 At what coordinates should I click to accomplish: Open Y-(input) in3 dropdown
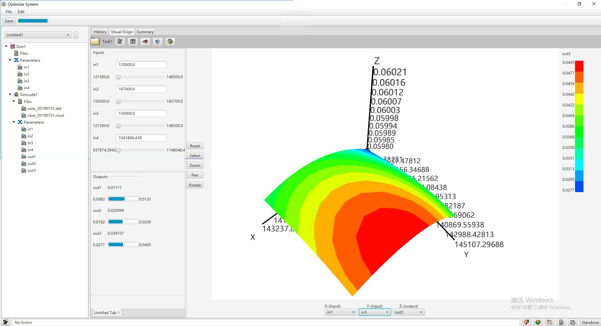(x=375, y=312)
